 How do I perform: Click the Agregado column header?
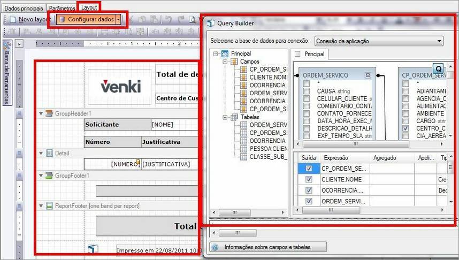point(392,158)
